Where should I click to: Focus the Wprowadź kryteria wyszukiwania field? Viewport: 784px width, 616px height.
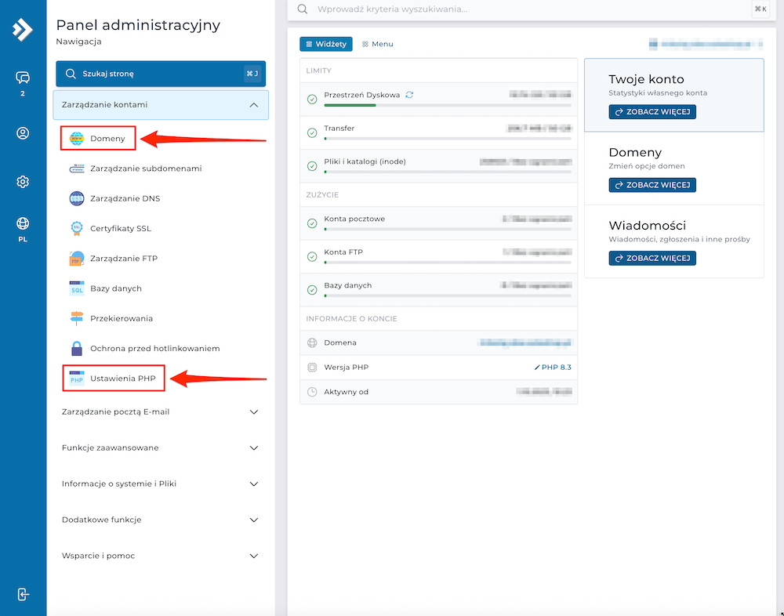click(532, 9)
